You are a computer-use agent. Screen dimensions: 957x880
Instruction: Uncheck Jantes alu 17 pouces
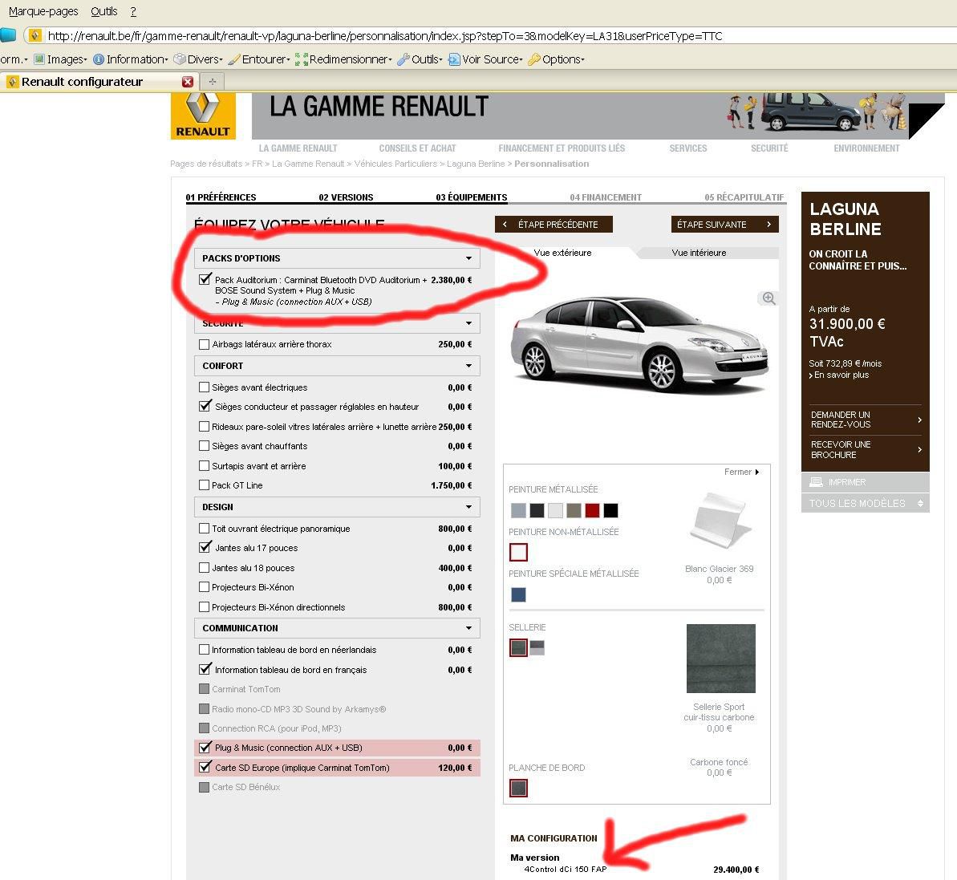point(205,547)
